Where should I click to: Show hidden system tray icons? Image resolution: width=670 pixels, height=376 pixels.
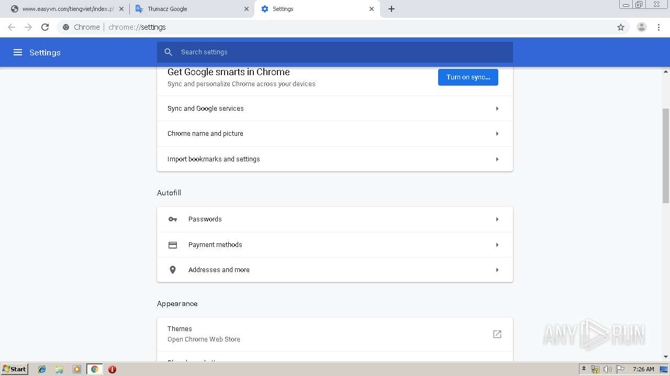tap(584, 369)
